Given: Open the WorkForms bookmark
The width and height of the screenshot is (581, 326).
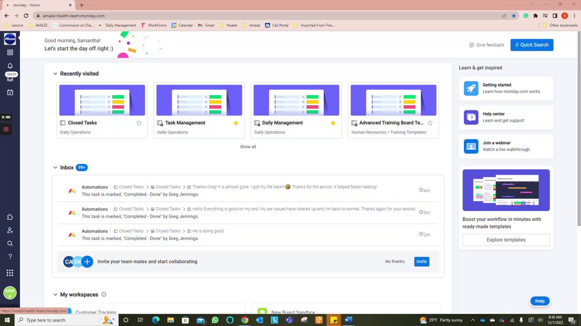Looking at the screenshot, I should coord(154,25).
